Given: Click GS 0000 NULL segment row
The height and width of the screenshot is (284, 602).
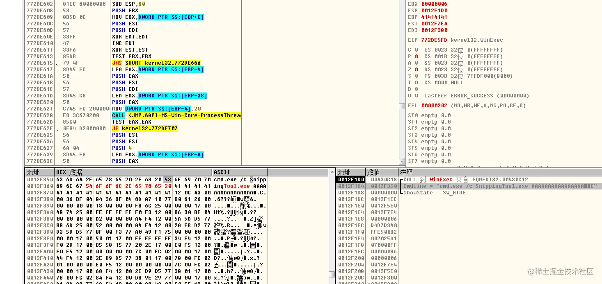Looking at the screenshot, I should tap(444, 83).
